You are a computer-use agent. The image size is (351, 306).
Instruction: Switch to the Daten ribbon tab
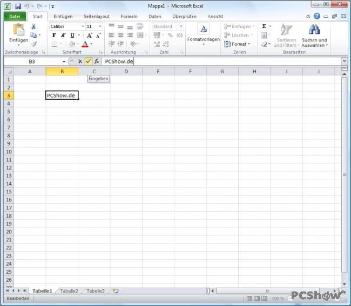click(155, 17)
